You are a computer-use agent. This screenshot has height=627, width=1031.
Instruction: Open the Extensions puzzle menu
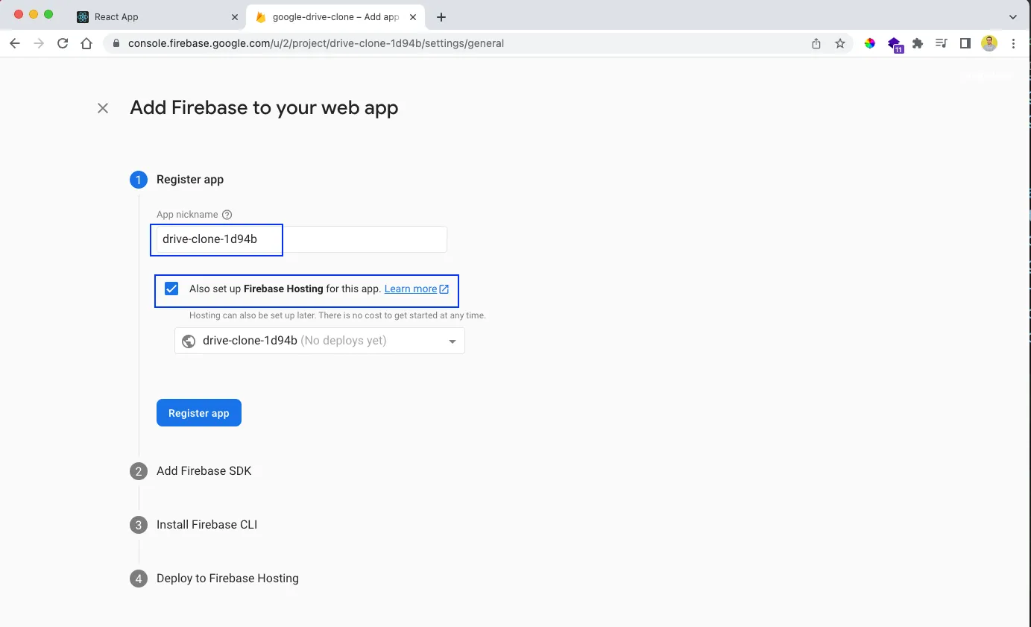tap(918, 43)
